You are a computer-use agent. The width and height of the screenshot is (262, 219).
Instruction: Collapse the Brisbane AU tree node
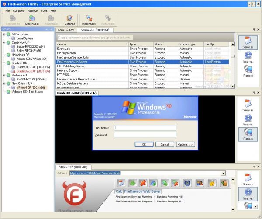[4, 75]
